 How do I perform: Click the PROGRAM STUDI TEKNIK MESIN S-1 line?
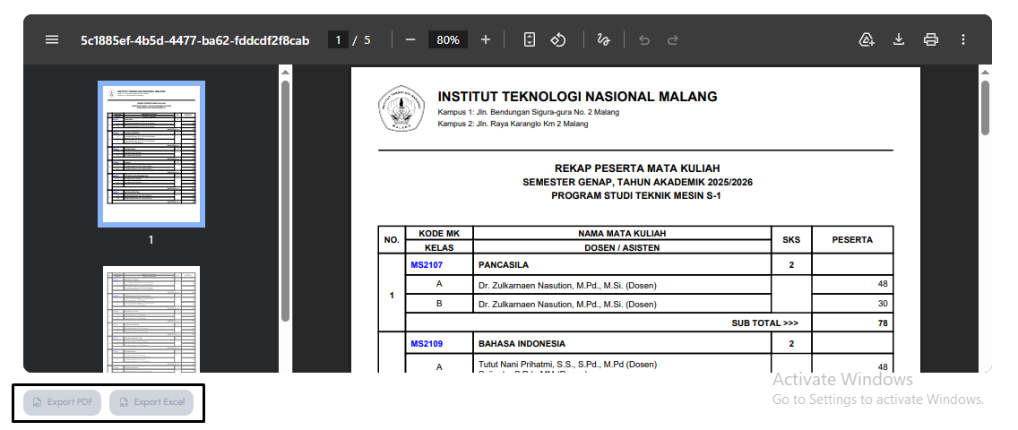[x=636, y=195]
